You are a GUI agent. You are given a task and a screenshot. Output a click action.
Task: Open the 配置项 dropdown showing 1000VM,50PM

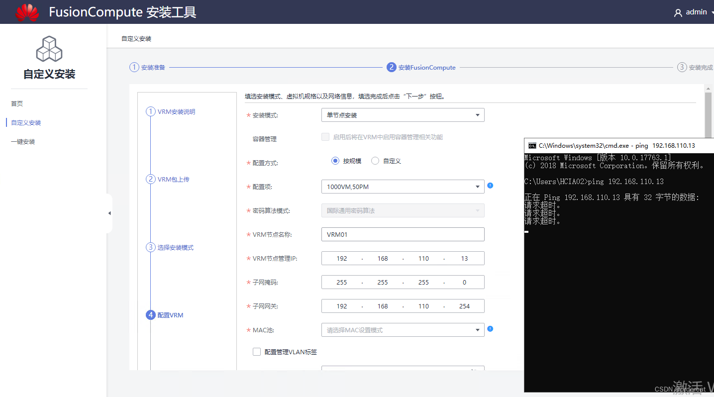403,186
